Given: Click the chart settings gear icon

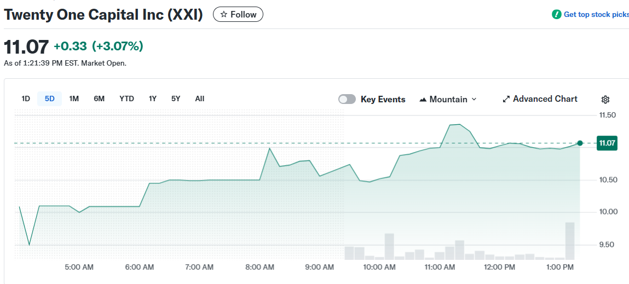Looking at the screenshot, I should coord(605,100).
